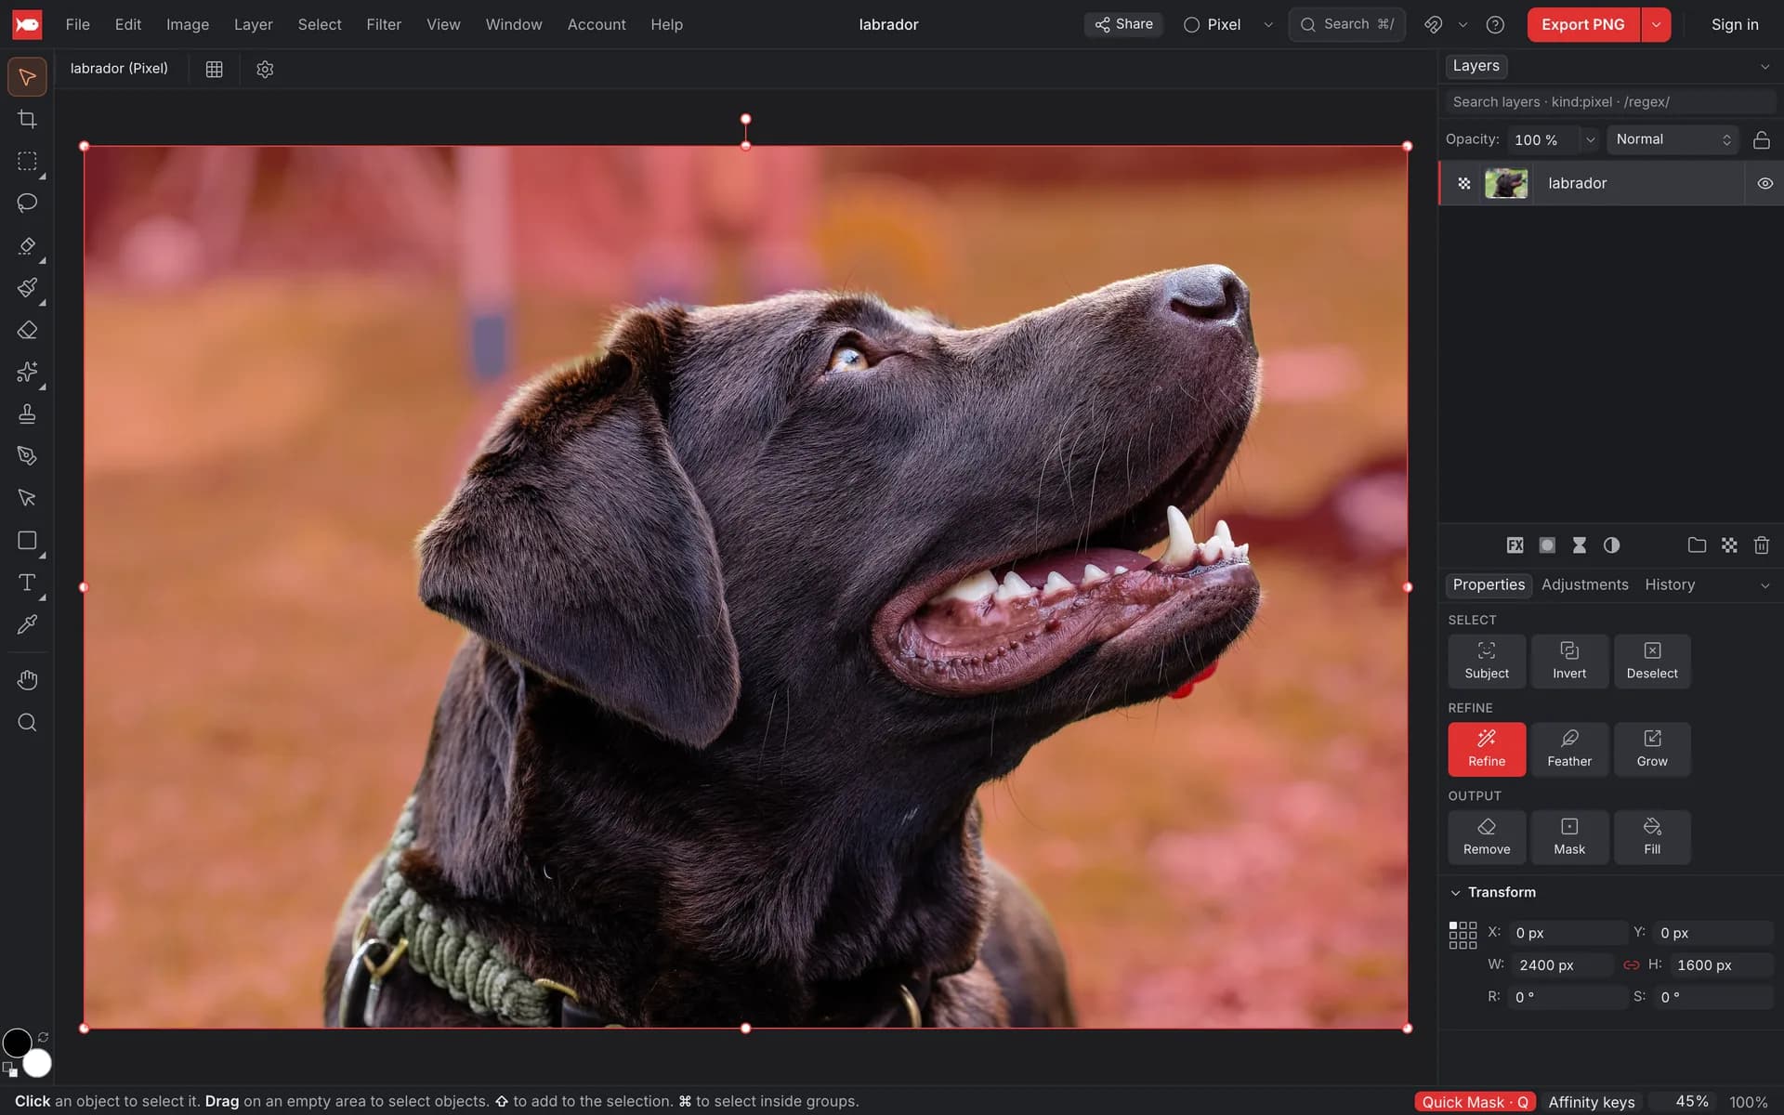Image resolution: width=1784 pixels, height=1115 pixels.
Task: Toggle Affinity keys in status bar
Action: pos(1591,1102)
